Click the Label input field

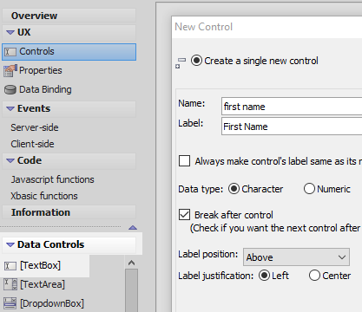[x=292, y=127]
